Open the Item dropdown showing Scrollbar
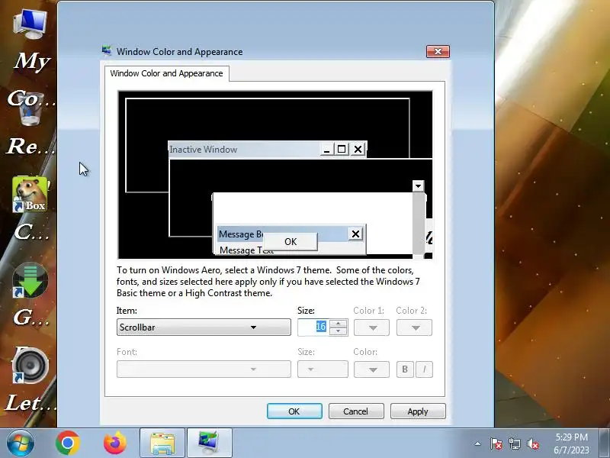Screen dimensions: 610x458 [204, 327]
